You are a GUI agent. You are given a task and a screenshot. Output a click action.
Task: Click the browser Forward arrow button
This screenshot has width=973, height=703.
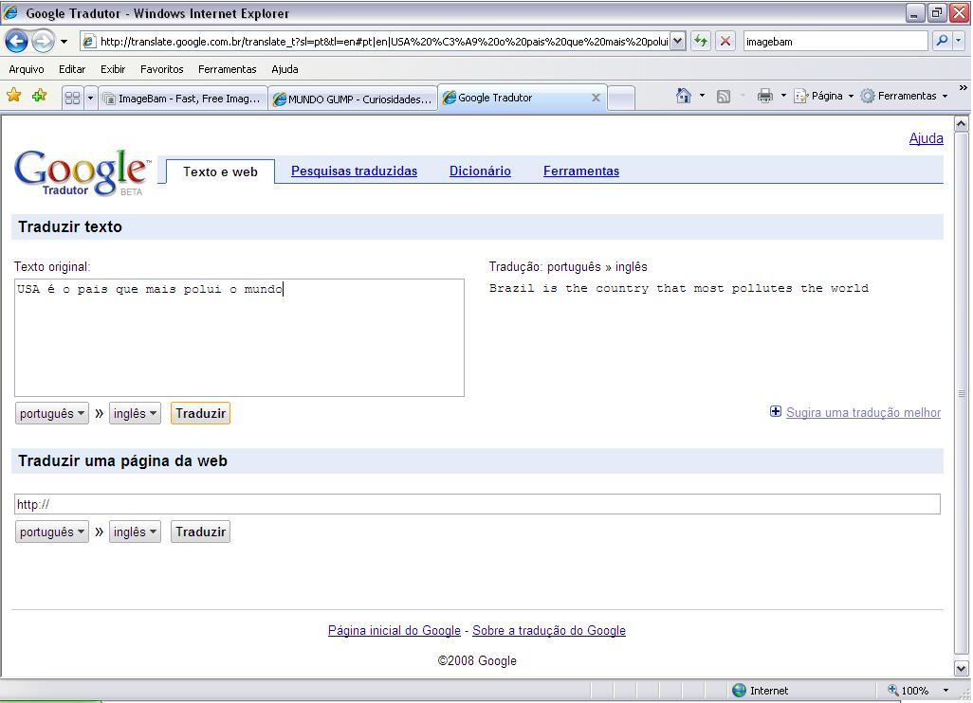click(x=43, y=42)
